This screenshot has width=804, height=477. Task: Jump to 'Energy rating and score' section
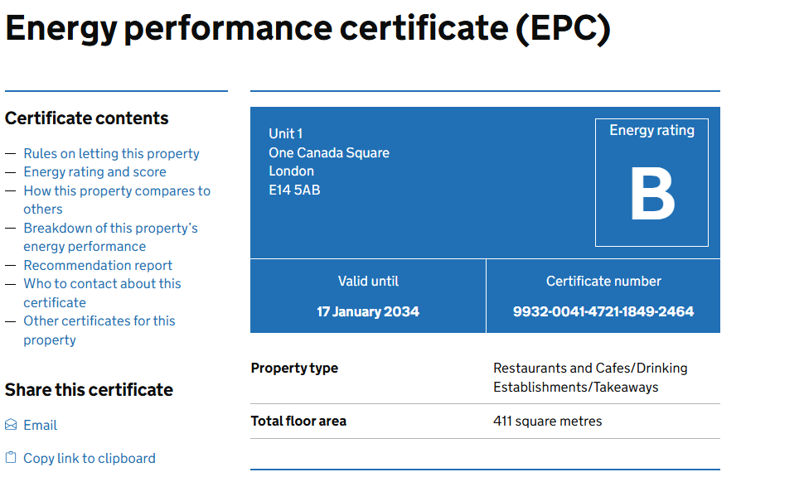point(94,172)
